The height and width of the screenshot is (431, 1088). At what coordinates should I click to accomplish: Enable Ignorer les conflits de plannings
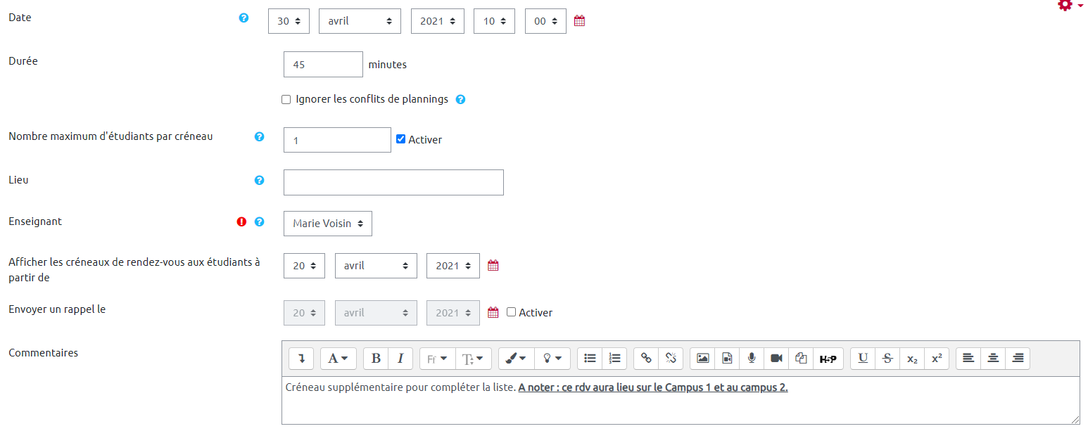(286, 100)
